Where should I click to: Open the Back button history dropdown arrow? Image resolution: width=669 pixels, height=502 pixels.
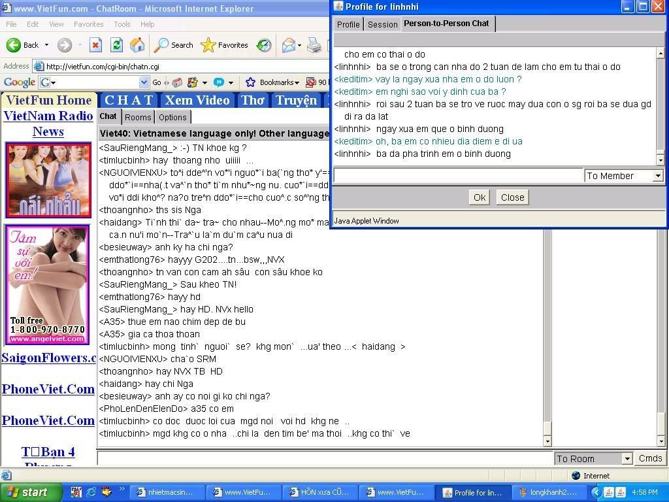46,45
